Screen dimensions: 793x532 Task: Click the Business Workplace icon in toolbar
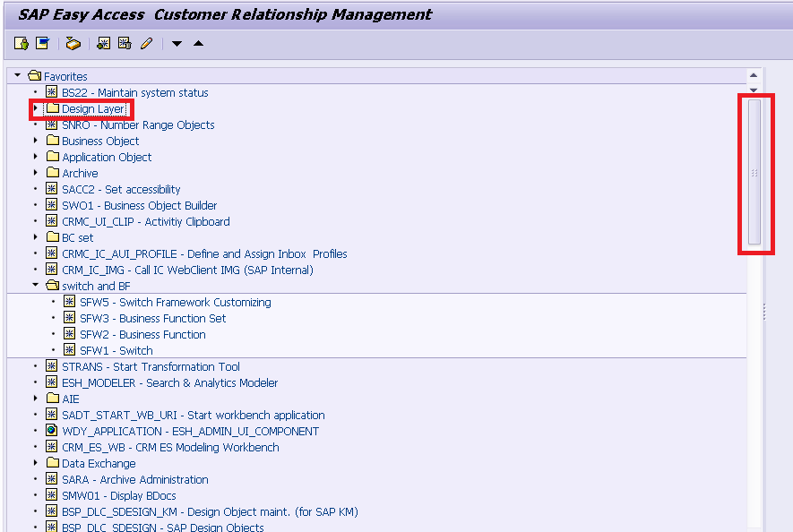[73, 44]
